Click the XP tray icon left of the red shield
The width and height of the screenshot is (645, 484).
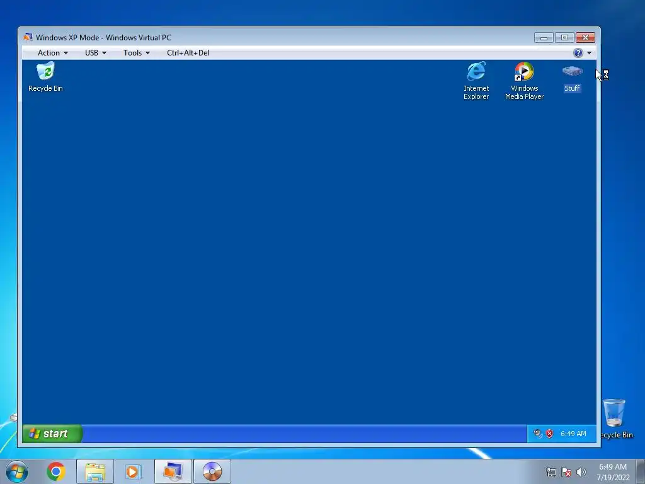538,434
